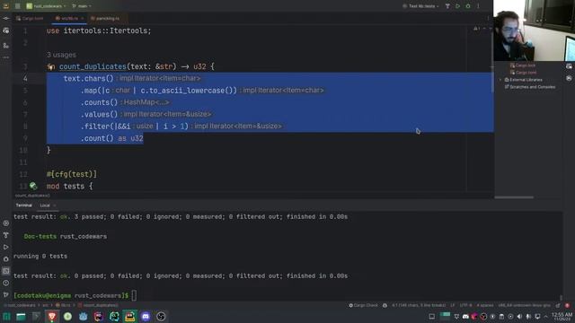Click the 4 spaces indent setting

point(485,305)
